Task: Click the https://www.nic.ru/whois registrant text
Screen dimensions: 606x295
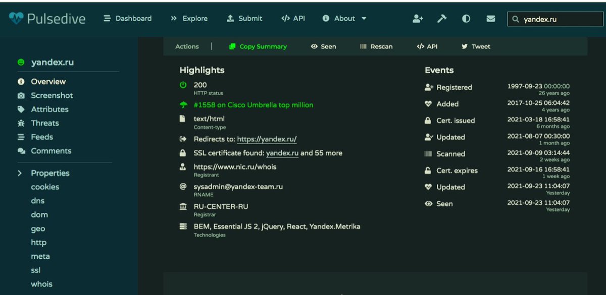Action: click(x=235, y=166)
